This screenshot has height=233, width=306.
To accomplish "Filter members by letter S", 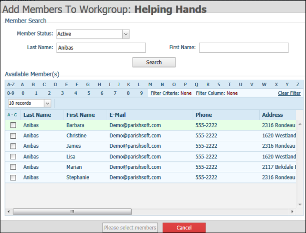I will pos(219,85).
